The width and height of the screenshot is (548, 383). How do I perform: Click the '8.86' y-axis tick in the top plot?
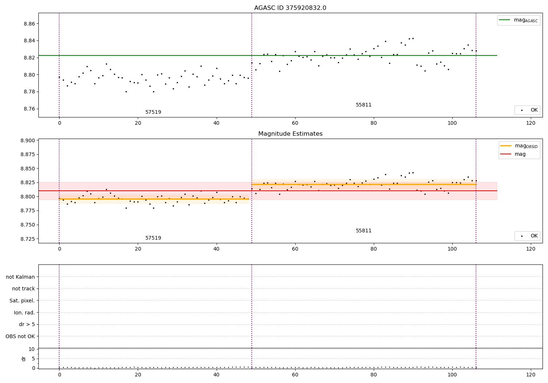pyautogui.click(x=29, y=24)
